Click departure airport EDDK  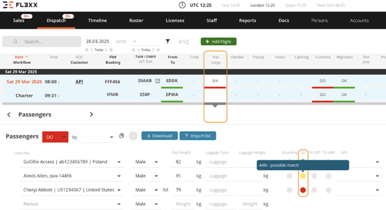tap(172, 81)
